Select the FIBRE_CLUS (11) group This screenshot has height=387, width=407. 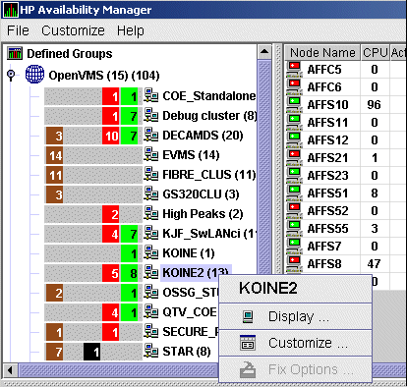click(x=209, y=175)
